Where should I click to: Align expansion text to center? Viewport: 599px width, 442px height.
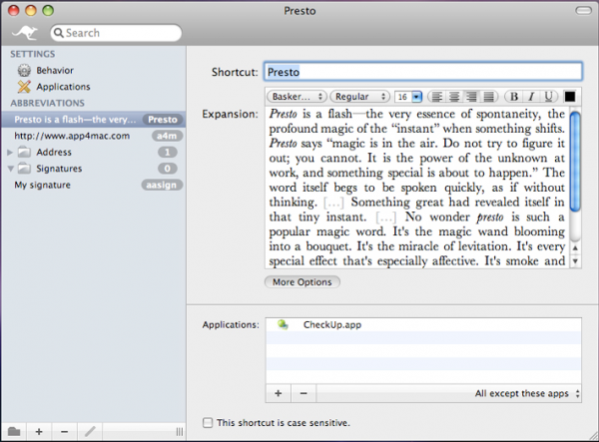tap(452, 97)
